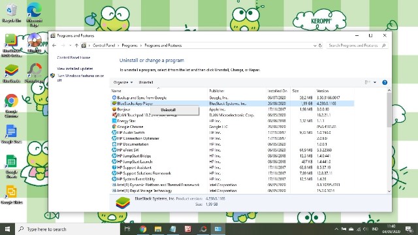The width and height of the screenshot is (418, 235).
Task: Click Control Panel in the breadcrumb
Action: point(104,46)
